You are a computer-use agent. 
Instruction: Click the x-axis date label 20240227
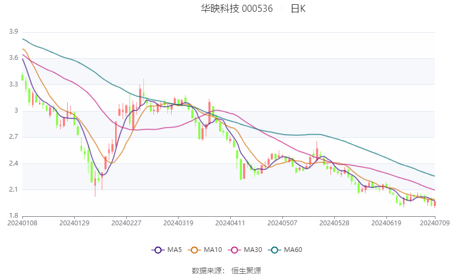pyautogui.click(x=126, y=223)
